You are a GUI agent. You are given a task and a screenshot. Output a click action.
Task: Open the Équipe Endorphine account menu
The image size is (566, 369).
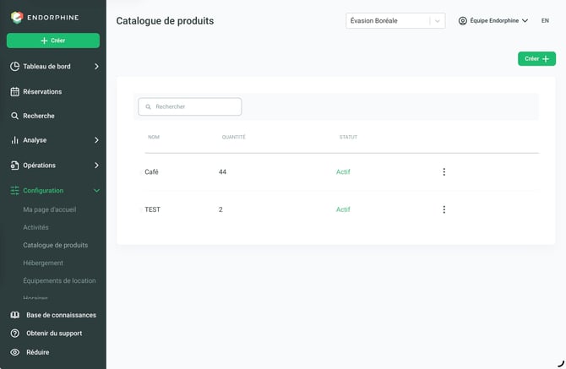click(493, 20)
